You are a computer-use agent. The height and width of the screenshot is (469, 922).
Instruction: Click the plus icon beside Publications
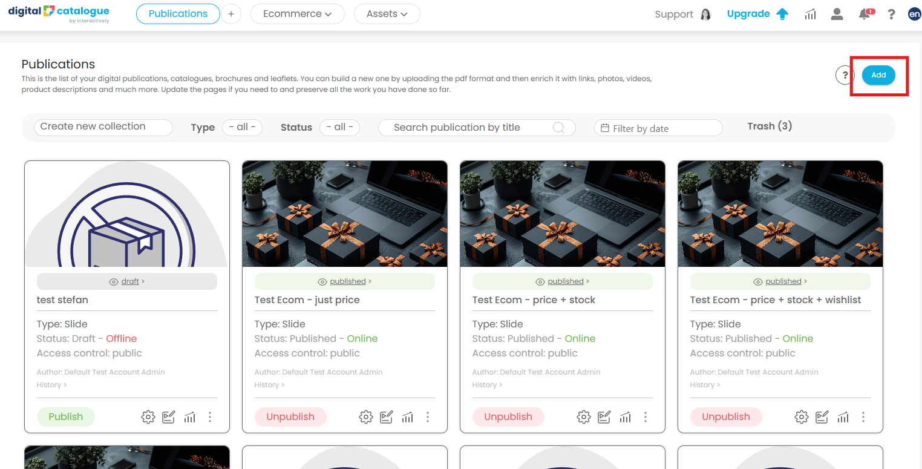(x=230, y=14)
